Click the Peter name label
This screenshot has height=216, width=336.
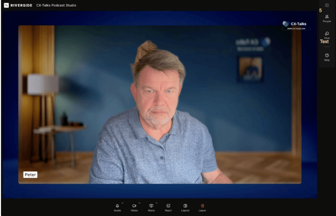tap(30, 175)
